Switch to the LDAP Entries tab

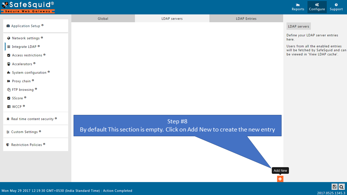pos(246,18)
